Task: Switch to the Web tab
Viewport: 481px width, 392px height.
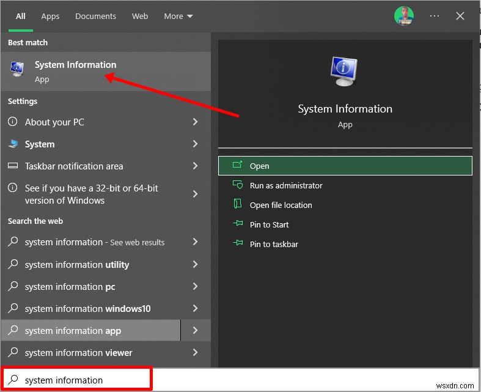Action: (x=140, y=17)
